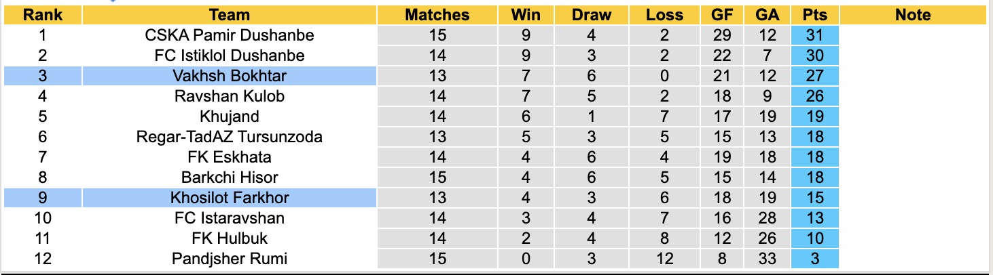993x275 pixels.
Task: Open the Ravshan Kulob team entry
Action: coord(230,96)
